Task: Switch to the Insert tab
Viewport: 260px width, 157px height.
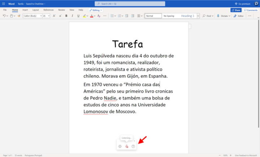Action: pos(25,10)
